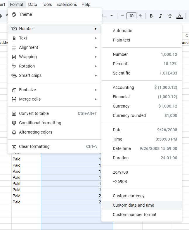
Task: Open the text color picker
Action: click(180, 16)
